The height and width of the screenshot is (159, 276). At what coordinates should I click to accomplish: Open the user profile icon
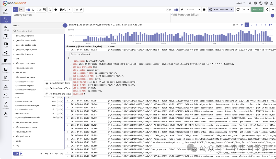pos(271,3)
